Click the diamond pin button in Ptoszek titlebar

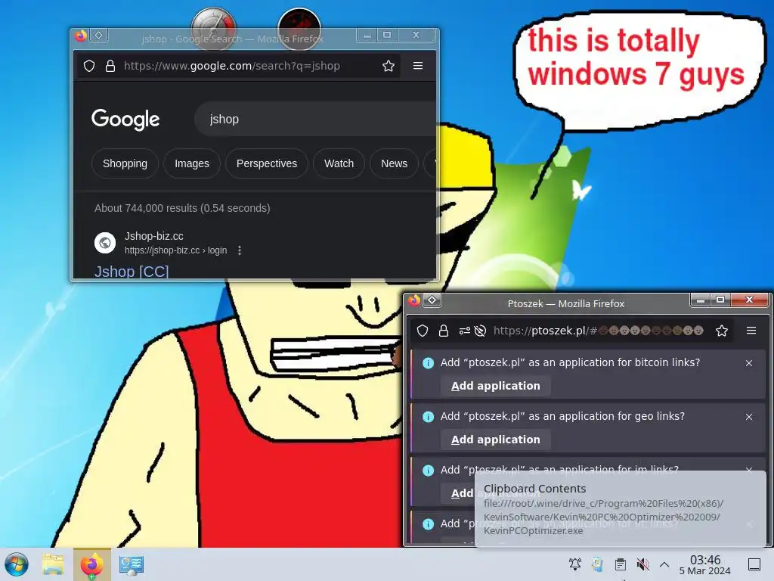[432, 300]
